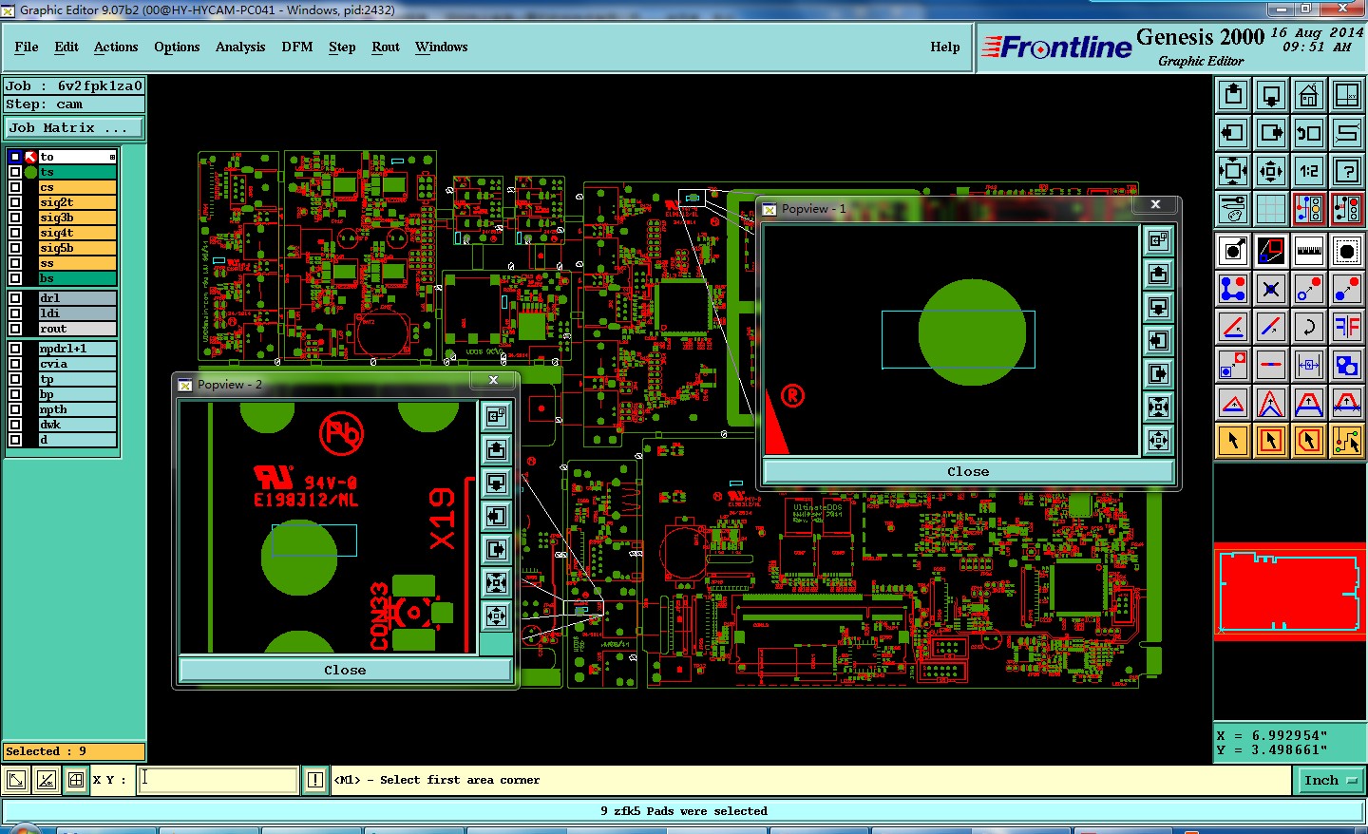Toggle the grid display icon
This screenshot has height=834, width=1368.
click(x=1271, y=209)
